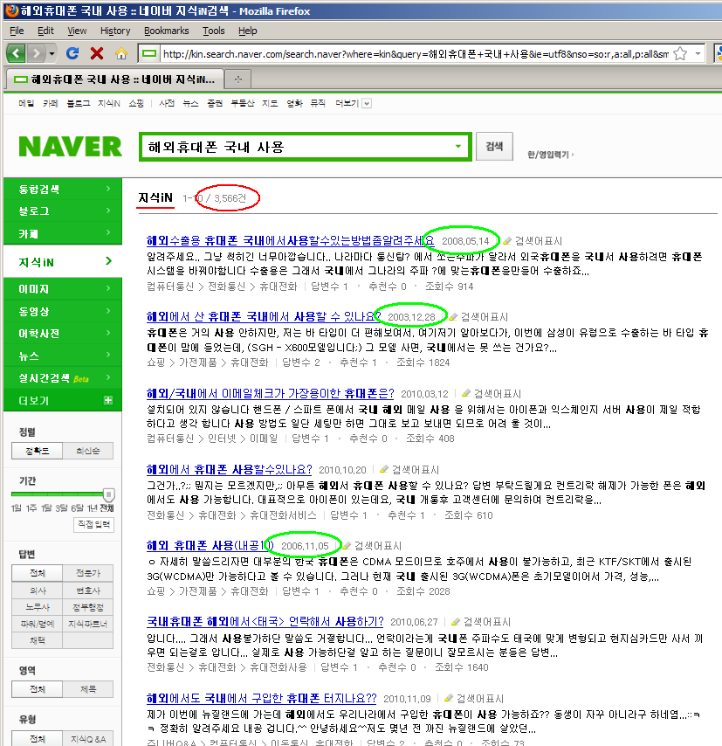Select 뉴스 in left sidebar
The width and height of the screenshot is (722, 746).
(x=63, y=356)
